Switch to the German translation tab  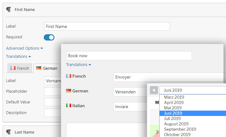click(47, 68)
